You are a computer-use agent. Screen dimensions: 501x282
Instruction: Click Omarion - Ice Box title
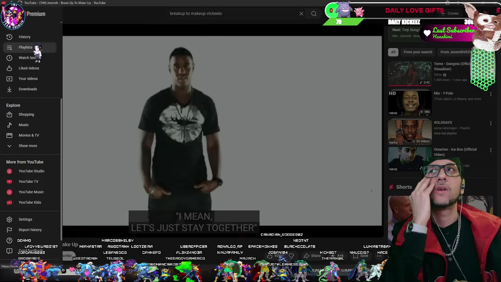coord(455,152)
